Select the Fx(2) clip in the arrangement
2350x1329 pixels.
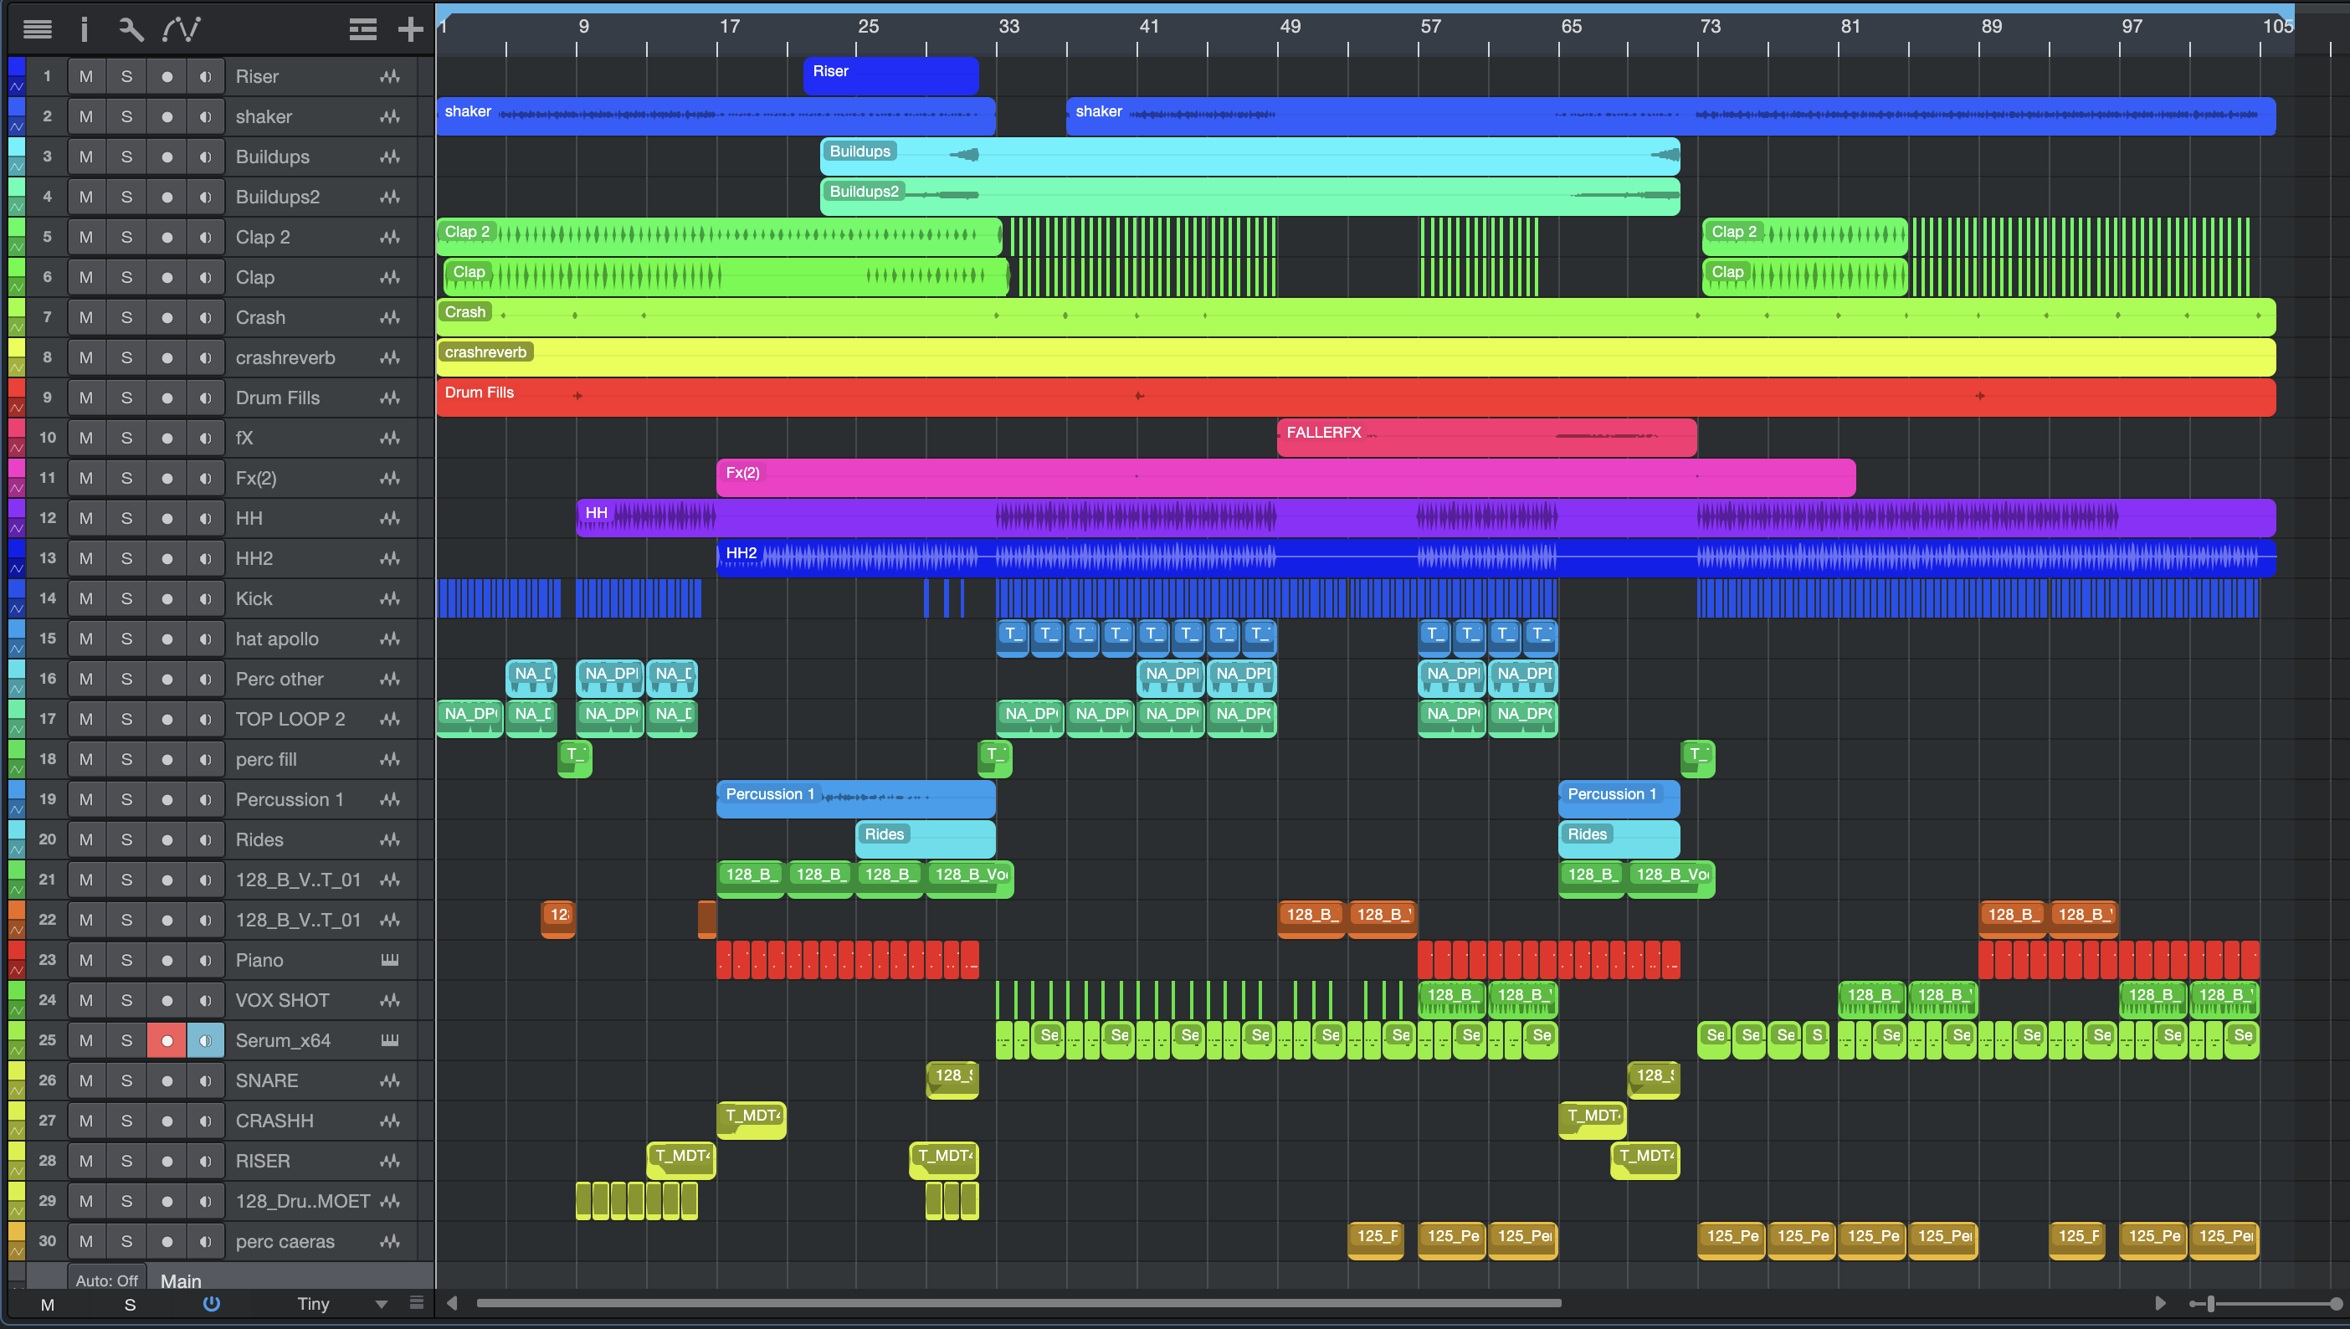[x=1285, y=477]
